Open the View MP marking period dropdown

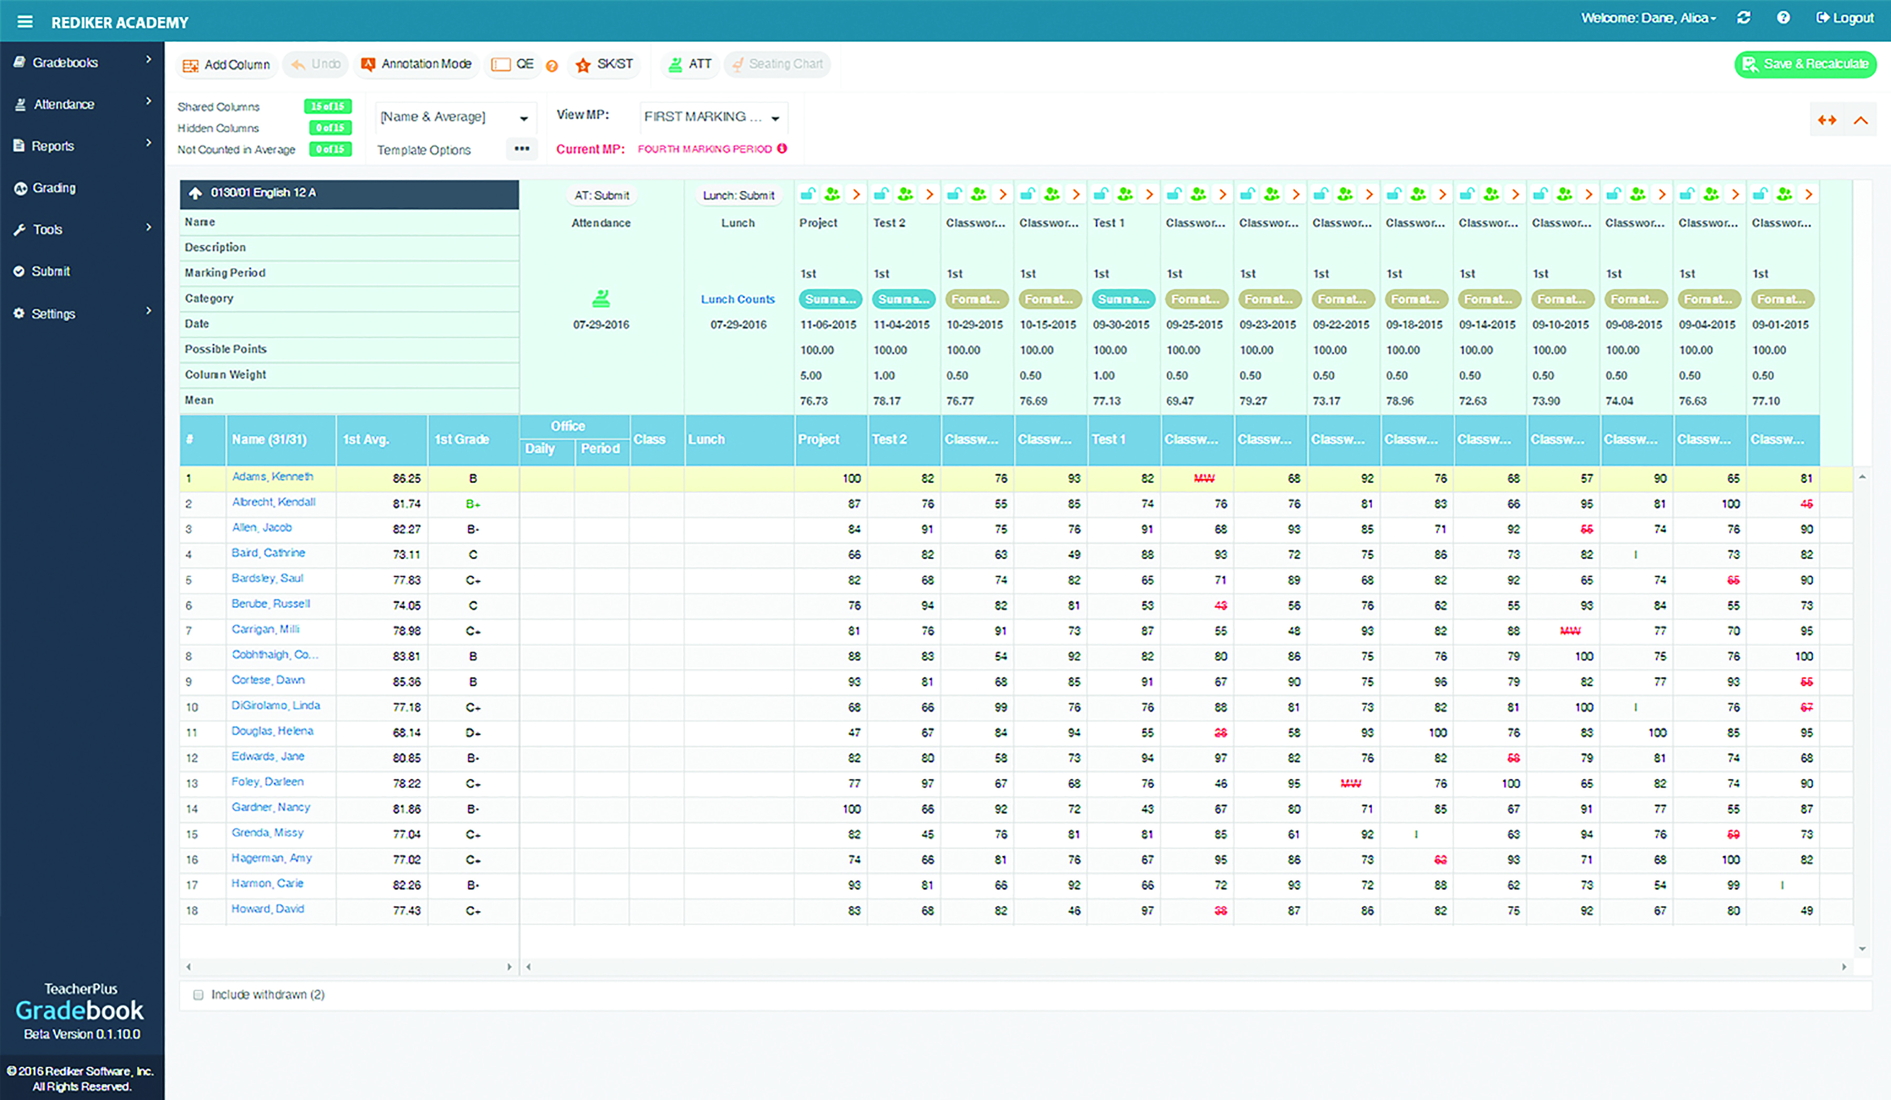pyautogui.click(x=712, y=117)
